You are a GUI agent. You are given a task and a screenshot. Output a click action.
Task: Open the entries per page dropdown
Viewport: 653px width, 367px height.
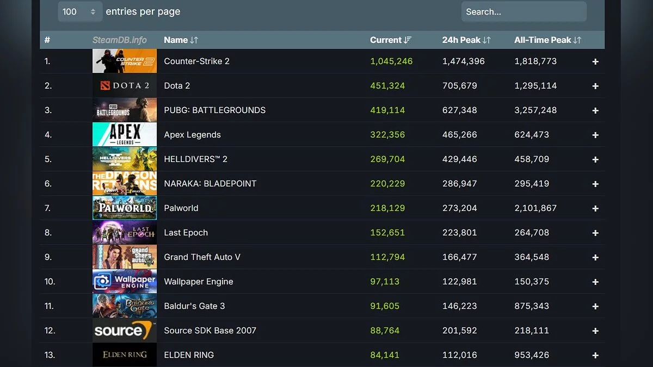point(80,11)
